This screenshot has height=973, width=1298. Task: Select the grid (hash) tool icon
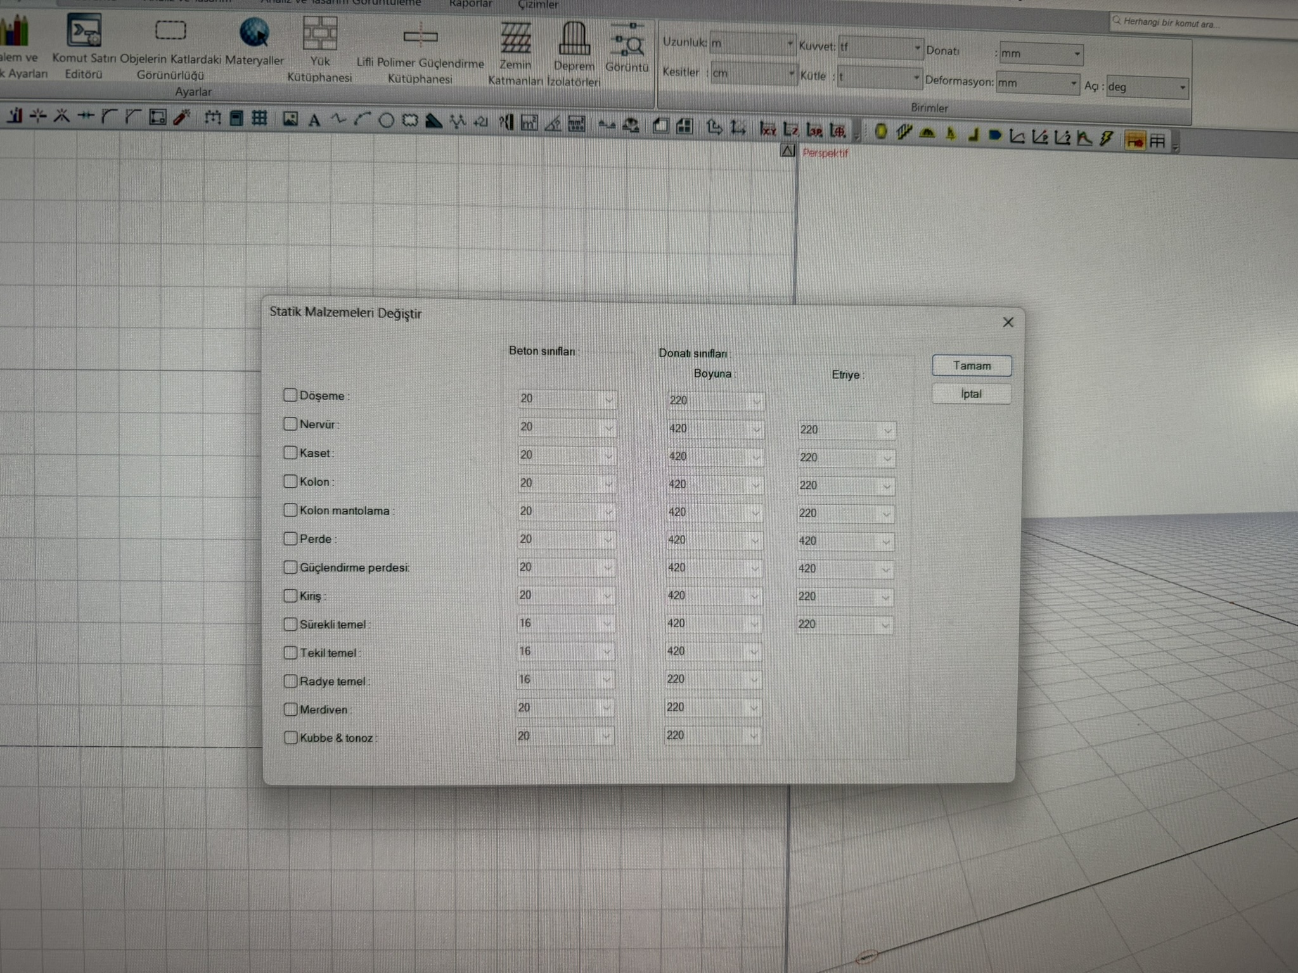(x=259, y=118)
